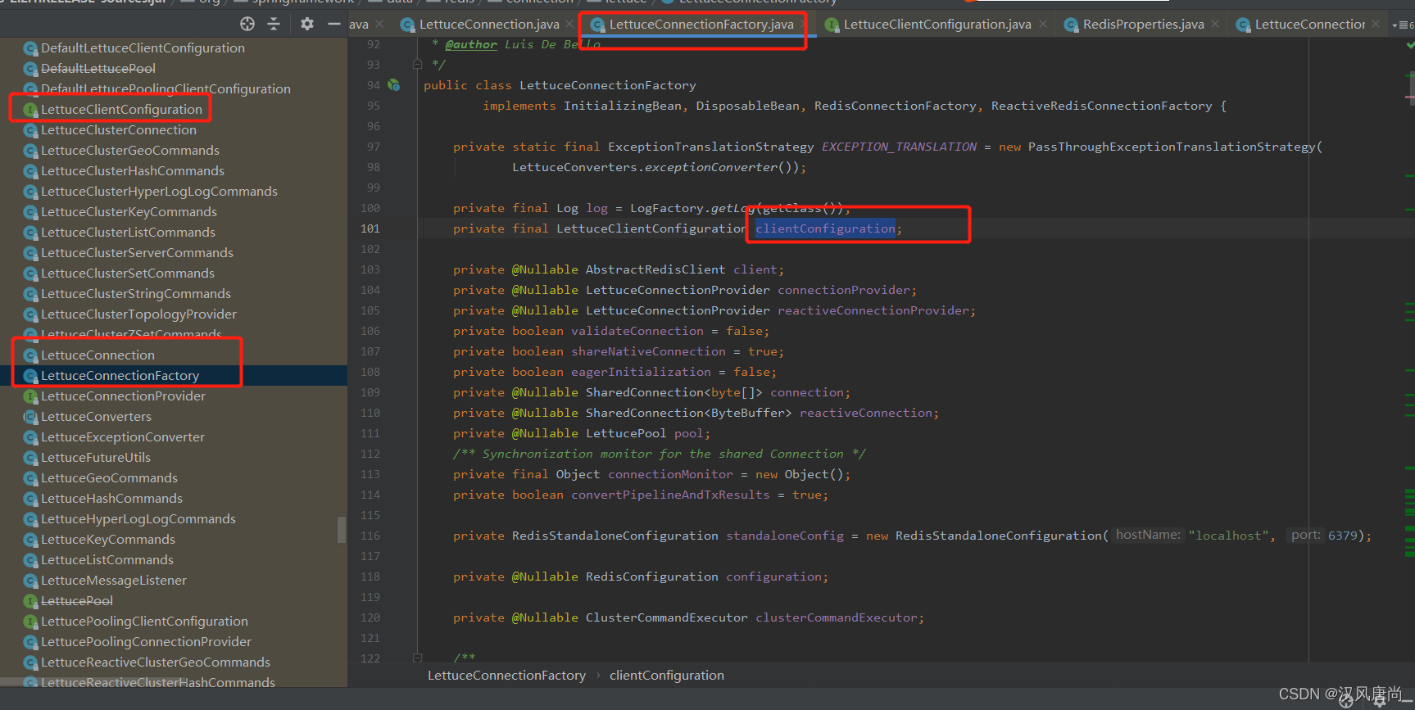Select LettuceMessageListener in the tree
1415x710 pixels.
(x=114, y=581)
